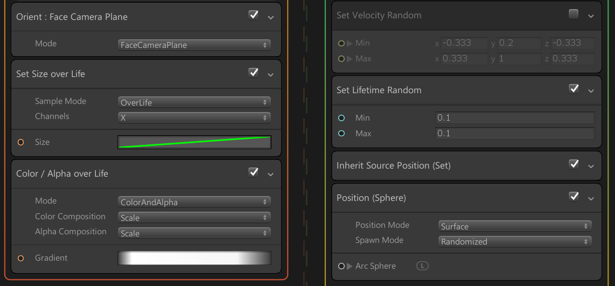Collapse the Set Velocity Random block

pos(591,16)
